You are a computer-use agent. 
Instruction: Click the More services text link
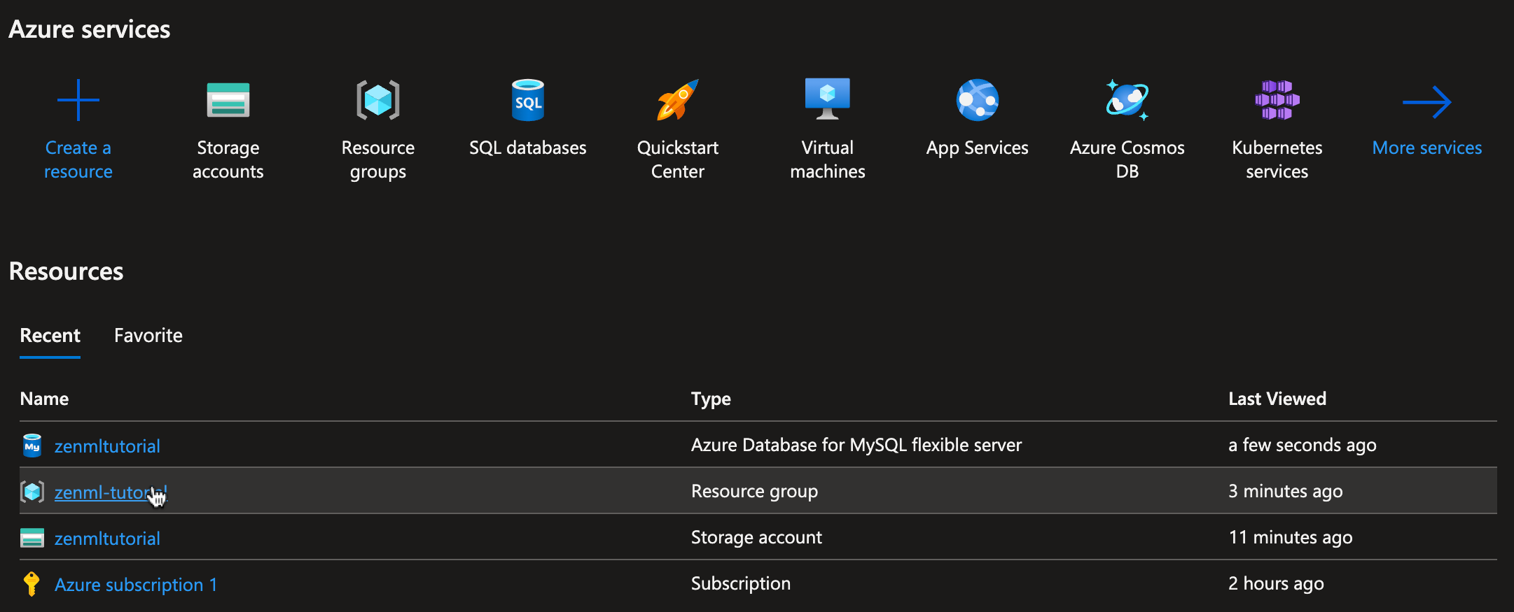1427,148
